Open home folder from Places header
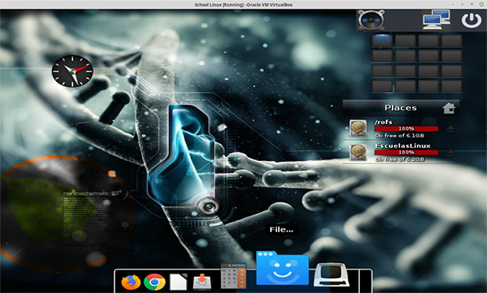Screen dimensions: 487x293 coord(449,108)
